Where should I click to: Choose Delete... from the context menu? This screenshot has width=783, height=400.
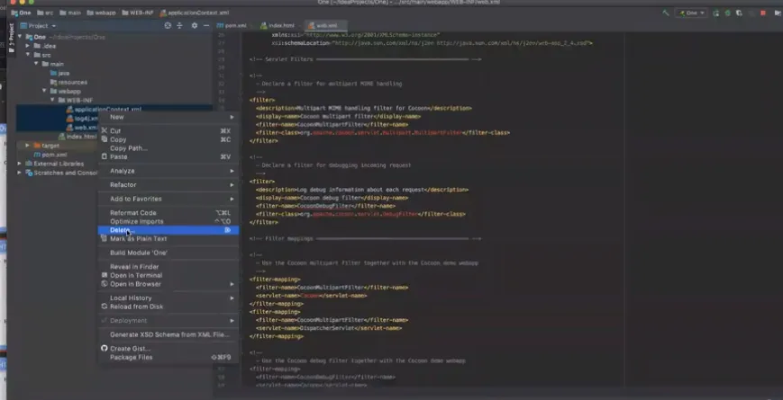pos(168,230)
